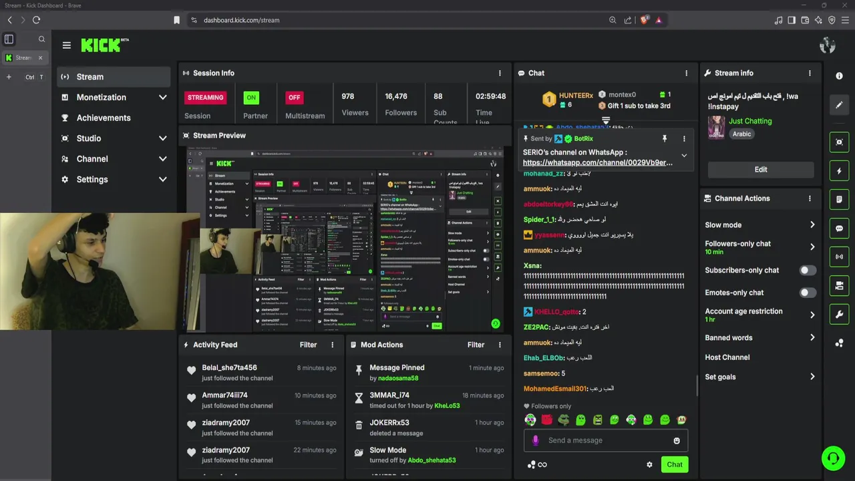The height and width of the screenshot is (481, 855).
Task: Click the Edit stream info button
Action: [x=760, y=170]
